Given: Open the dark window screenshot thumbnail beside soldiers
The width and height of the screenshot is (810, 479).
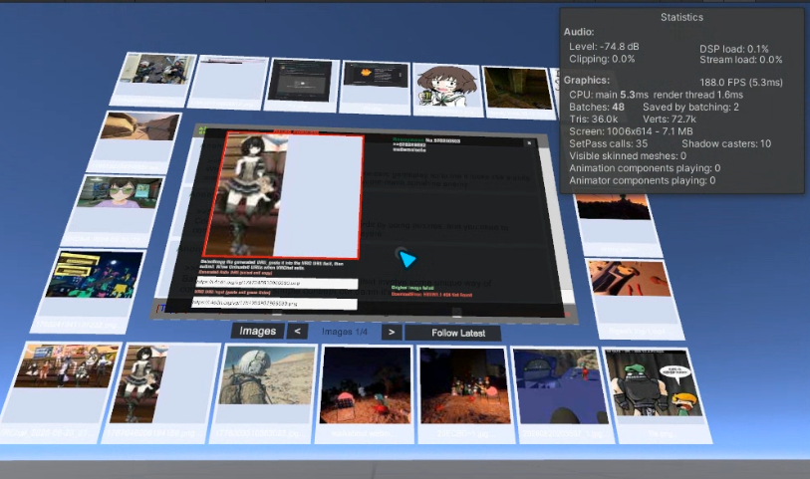Looking at the screenshot, I should coord(302,85).
